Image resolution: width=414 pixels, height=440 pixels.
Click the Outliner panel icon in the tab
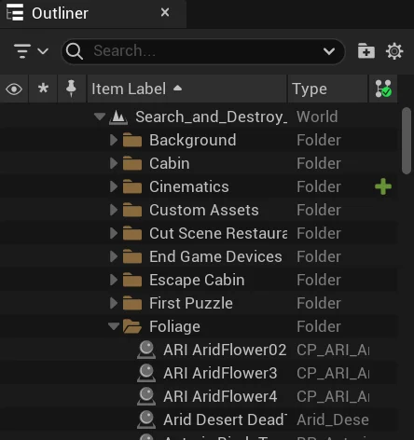click(x=15, y=12)
